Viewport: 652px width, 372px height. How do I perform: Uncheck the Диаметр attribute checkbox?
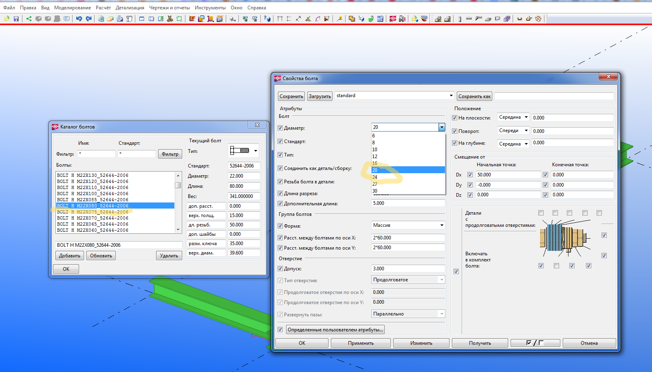pos(280,128)
